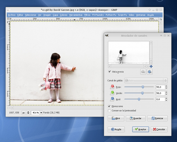
Task: Open the Ayuda menu in menu bar
Action: 150,15
